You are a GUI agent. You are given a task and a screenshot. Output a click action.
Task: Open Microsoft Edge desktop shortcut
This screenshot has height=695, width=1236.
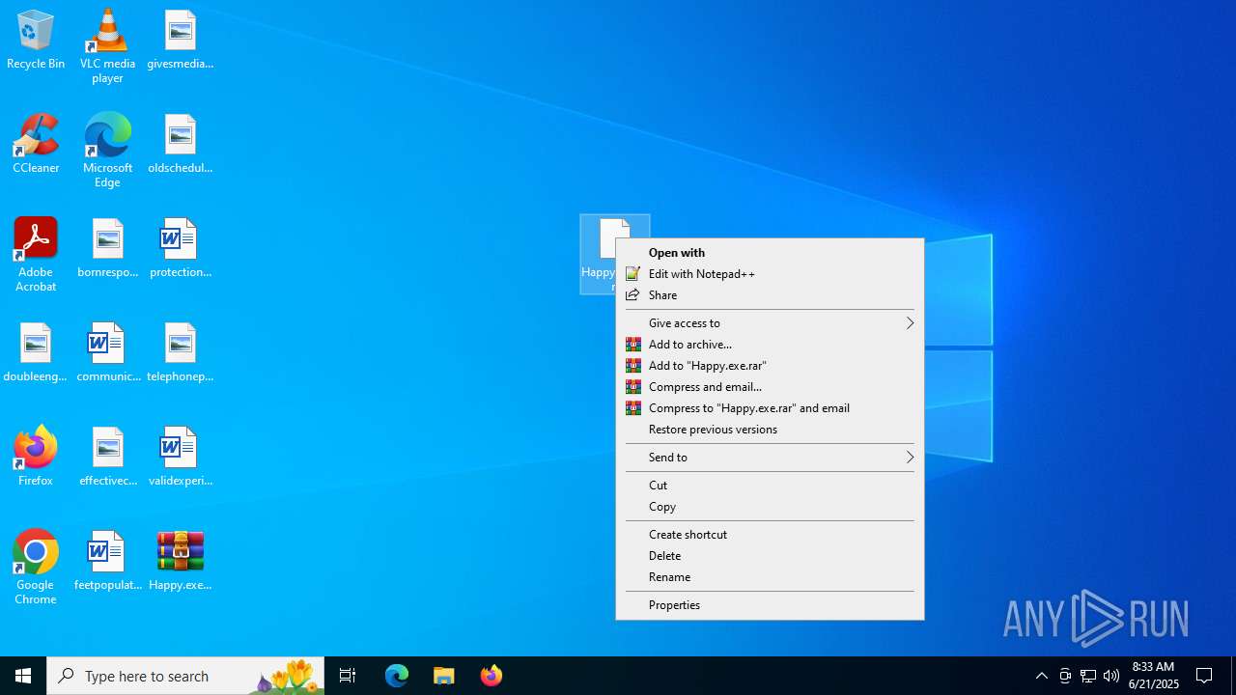[x=107, y=151]
